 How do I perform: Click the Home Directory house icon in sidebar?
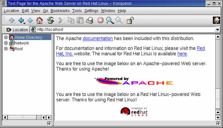click(12, 37)
